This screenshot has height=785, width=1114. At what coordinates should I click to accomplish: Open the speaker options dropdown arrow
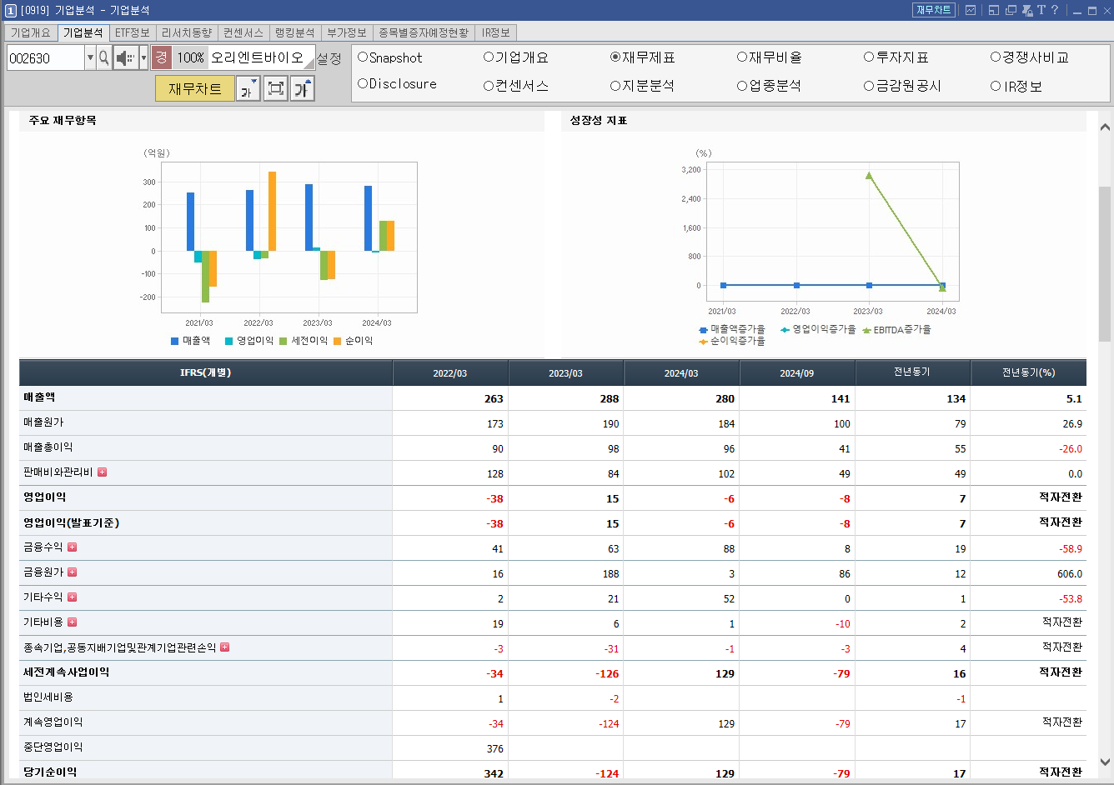click(143, 57)
